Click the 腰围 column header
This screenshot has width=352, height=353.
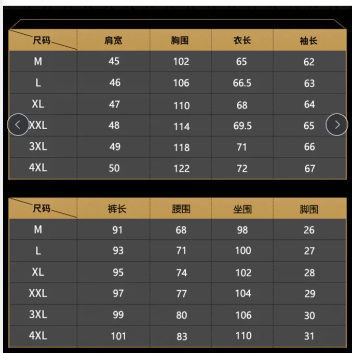(181, 209)
